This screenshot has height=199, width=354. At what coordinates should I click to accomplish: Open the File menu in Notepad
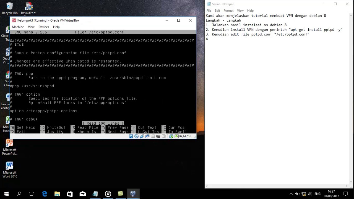tap(209, 11)
